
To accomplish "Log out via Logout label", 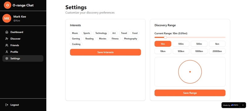I will (x=15, y=105).
